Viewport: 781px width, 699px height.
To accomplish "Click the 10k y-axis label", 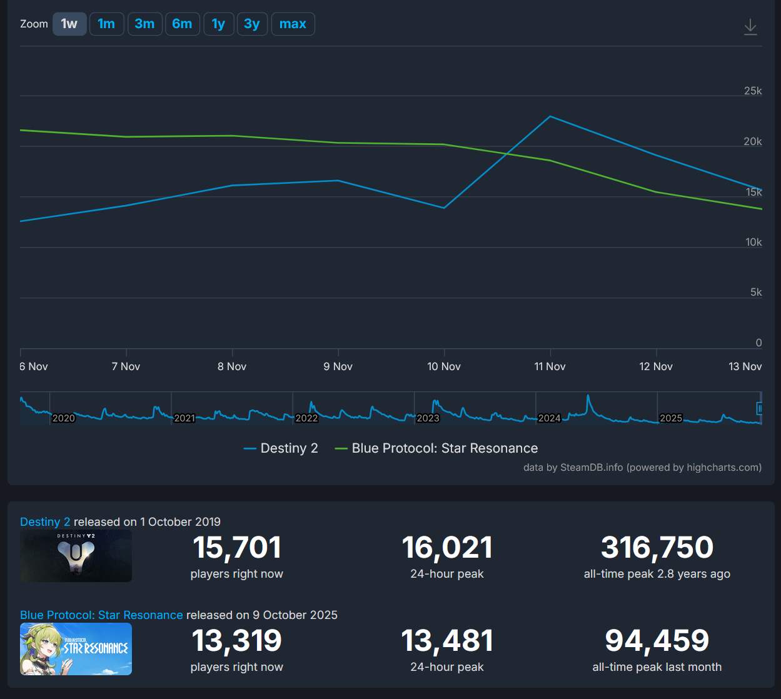I will [753, 242].
